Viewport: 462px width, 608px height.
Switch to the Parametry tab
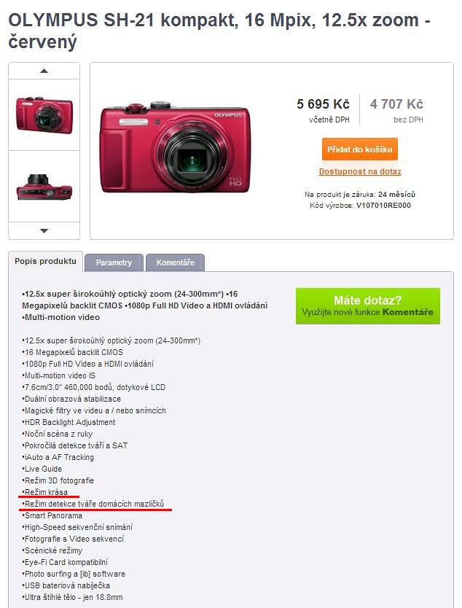(114, 262)
